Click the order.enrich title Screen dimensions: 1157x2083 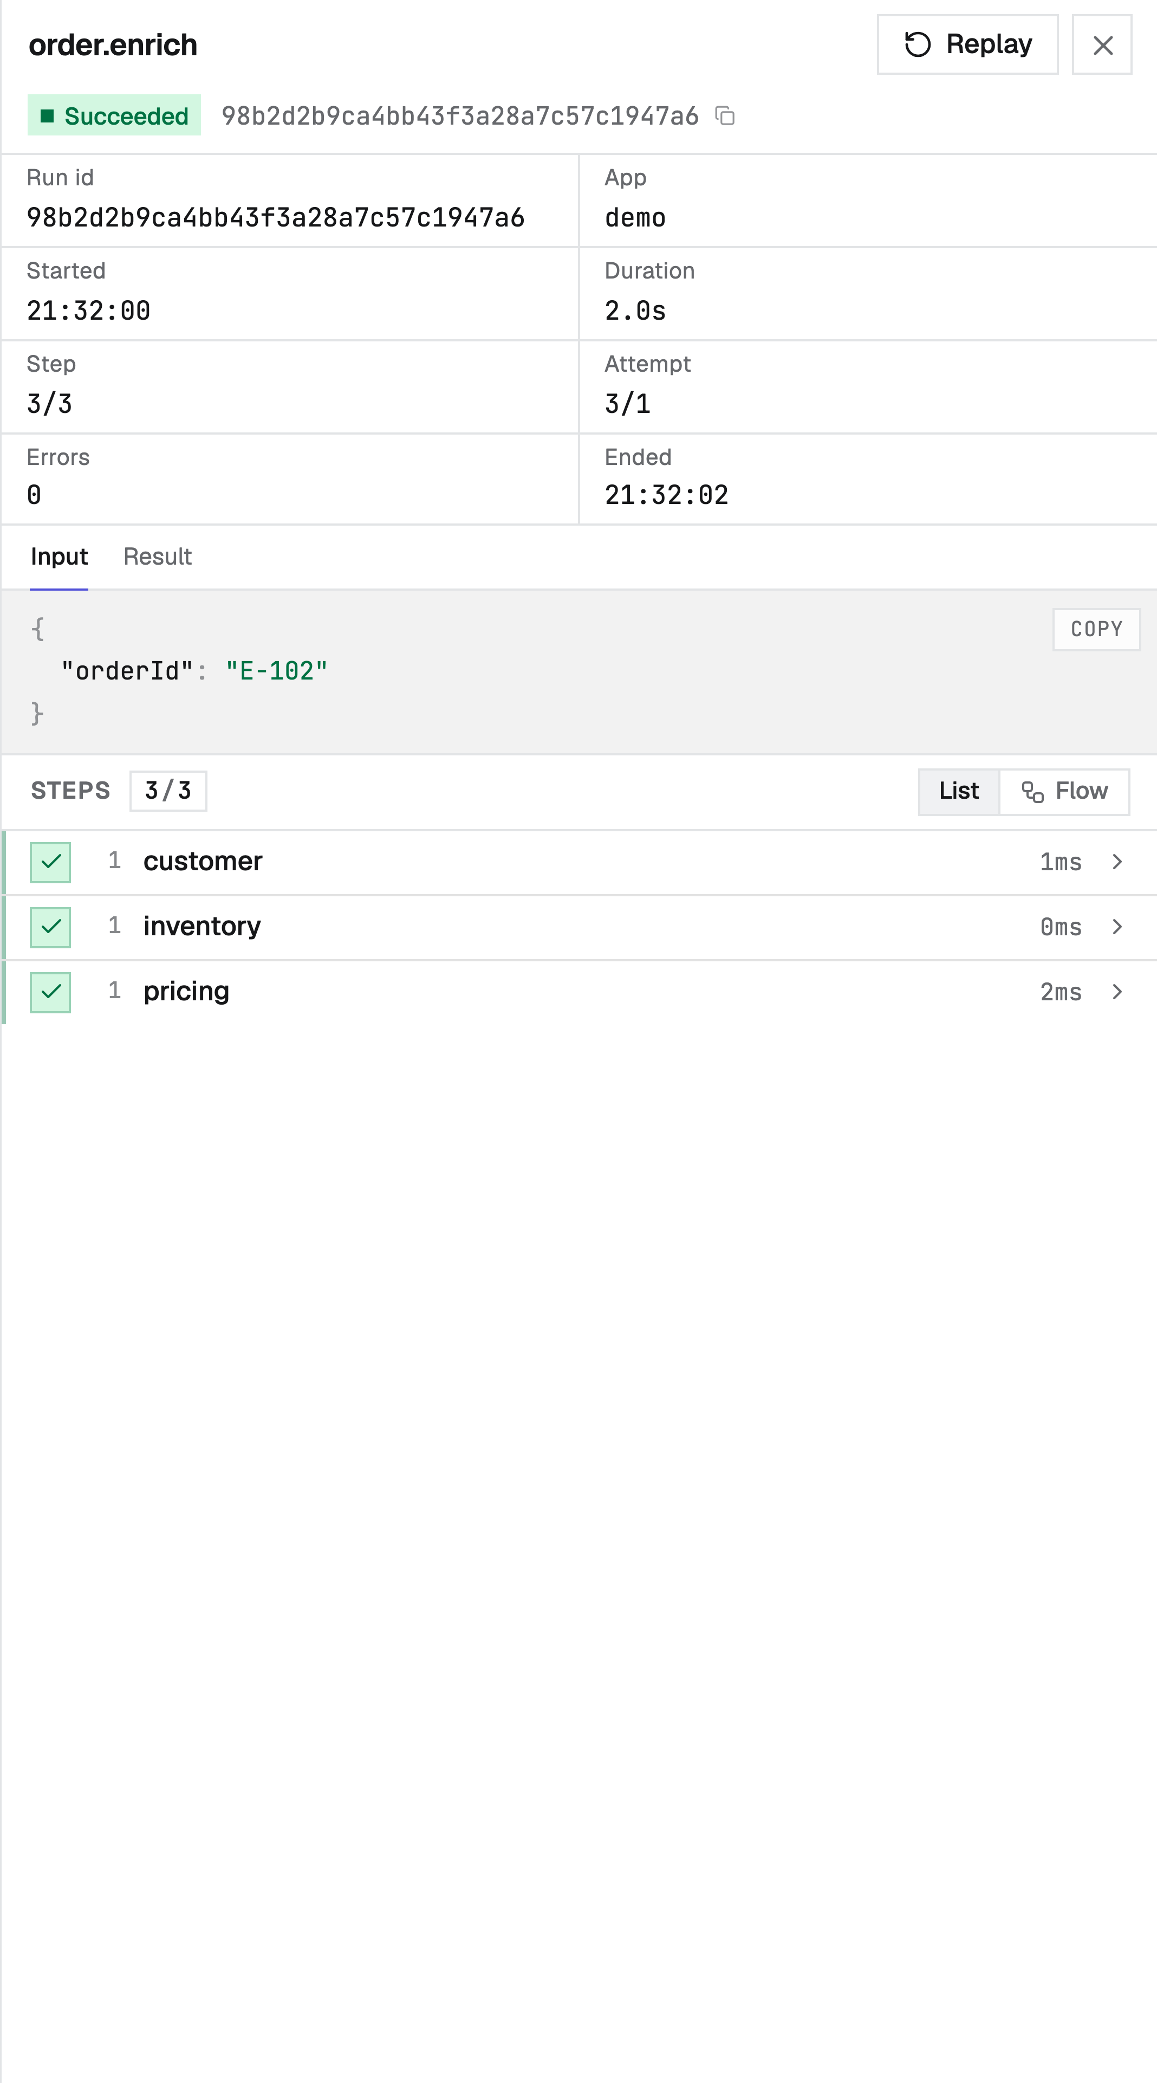[x=113, y=44]
